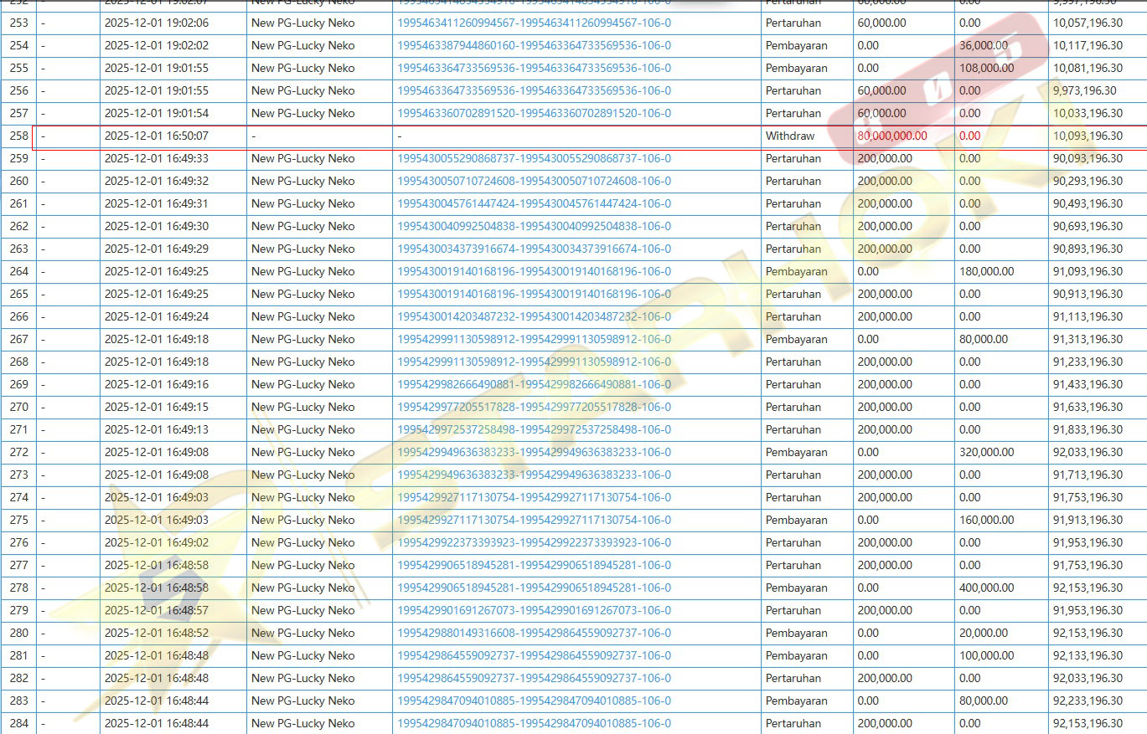Viewport: 1147px width, 734px height.
Task: Open transaction ID link in row 257
Action: pyautogui.click(x=534, y=114)
